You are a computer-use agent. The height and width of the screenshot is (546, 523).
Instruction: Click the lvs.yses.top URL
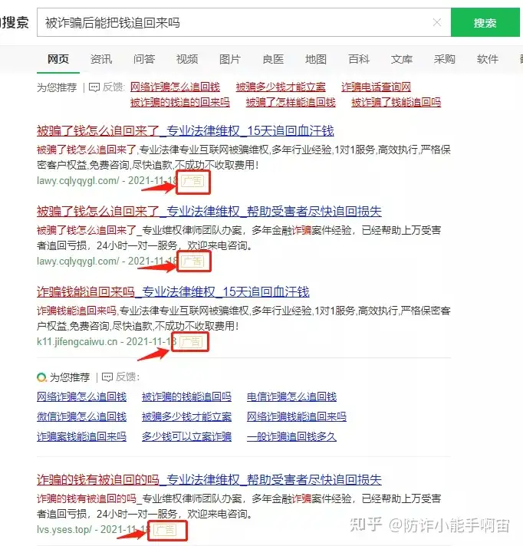tap(64, 530)
